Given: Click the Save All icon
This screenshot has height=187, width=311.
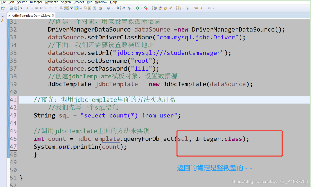Looking at the screenshot, I should pyautogui.click(x=16, y=8).
